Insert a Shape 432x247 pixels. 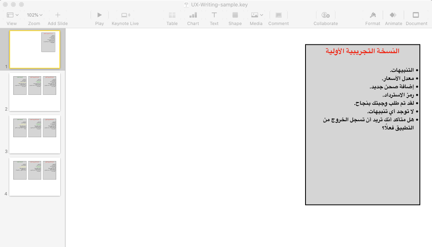pyautogui.click(x=235, y=15)
